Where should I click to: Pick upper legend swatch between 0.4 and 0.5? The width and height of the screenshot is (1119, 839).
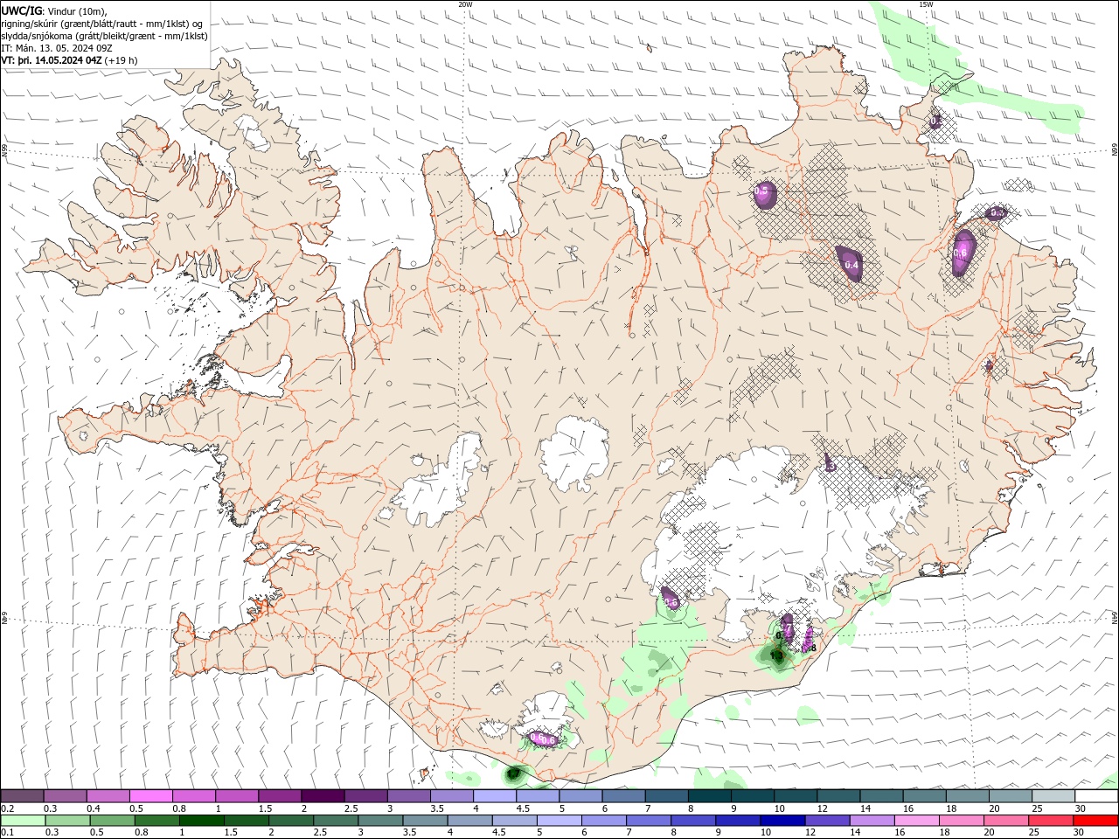click(108, 796)
